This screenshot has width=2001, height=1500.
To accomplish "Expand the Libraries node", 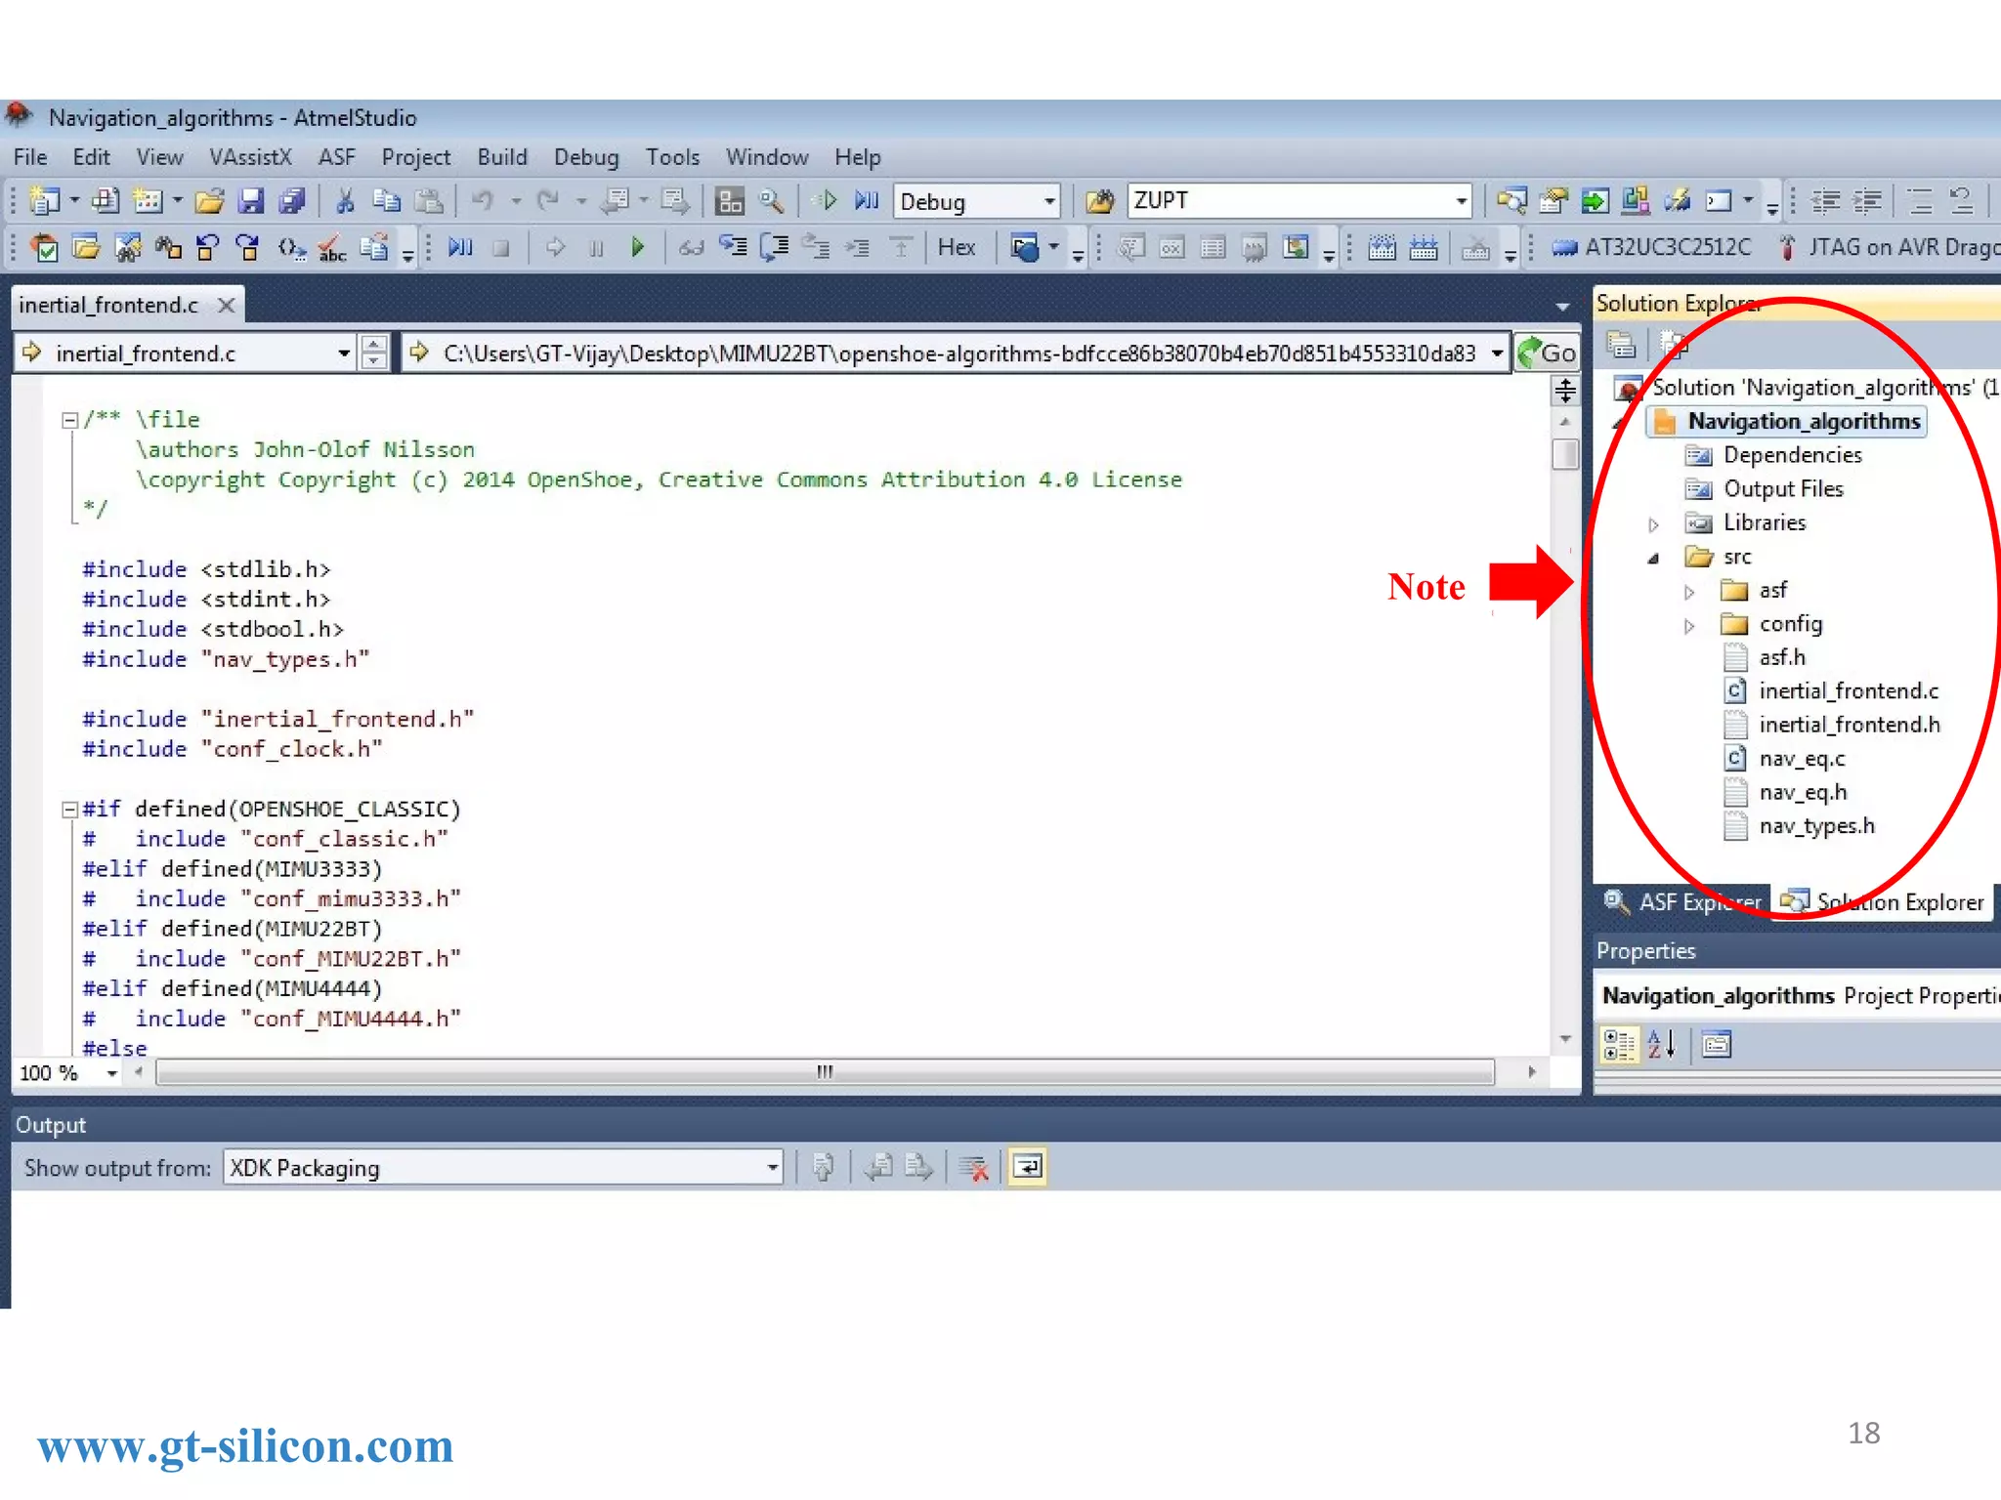I will pos(1653,524).
